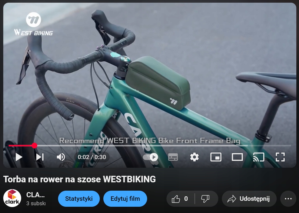Viewport: 299px width, 213px height.
Task: Open the clark channel avatar
Action: pos(12,198)
